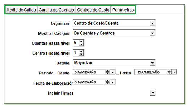188x108 pixels.
Task: Increase Cuentas Hasta Nivel with up arrow
Action: point(81,41)
